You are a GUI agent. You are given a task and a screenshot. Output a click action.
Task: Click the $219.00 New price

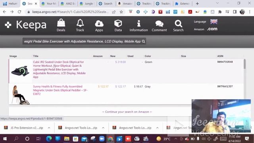pos(120,62)
